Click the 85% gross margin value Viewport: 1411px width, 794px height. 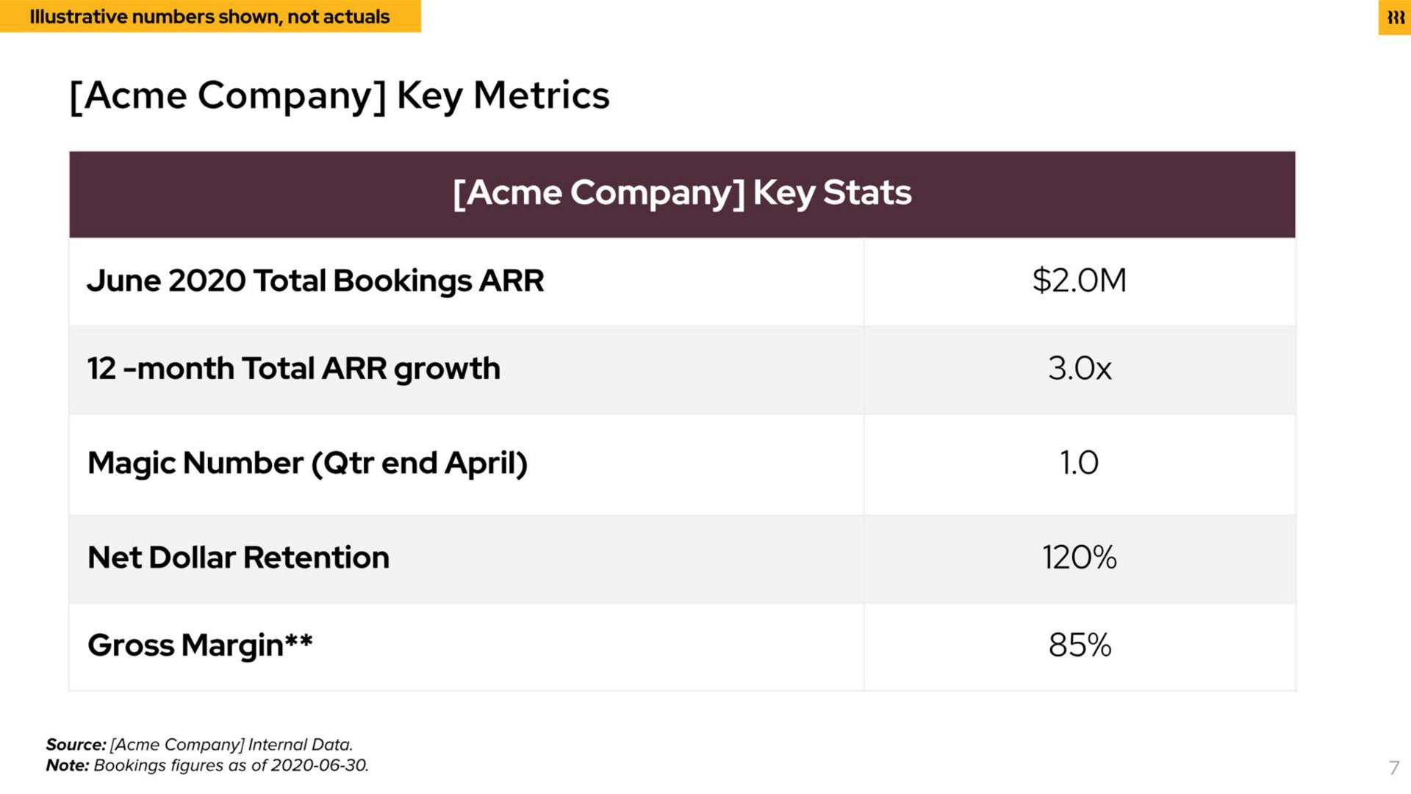[x=1080, y=646]
